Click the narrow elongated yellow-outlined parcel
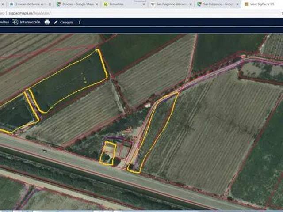 point(153,132)
